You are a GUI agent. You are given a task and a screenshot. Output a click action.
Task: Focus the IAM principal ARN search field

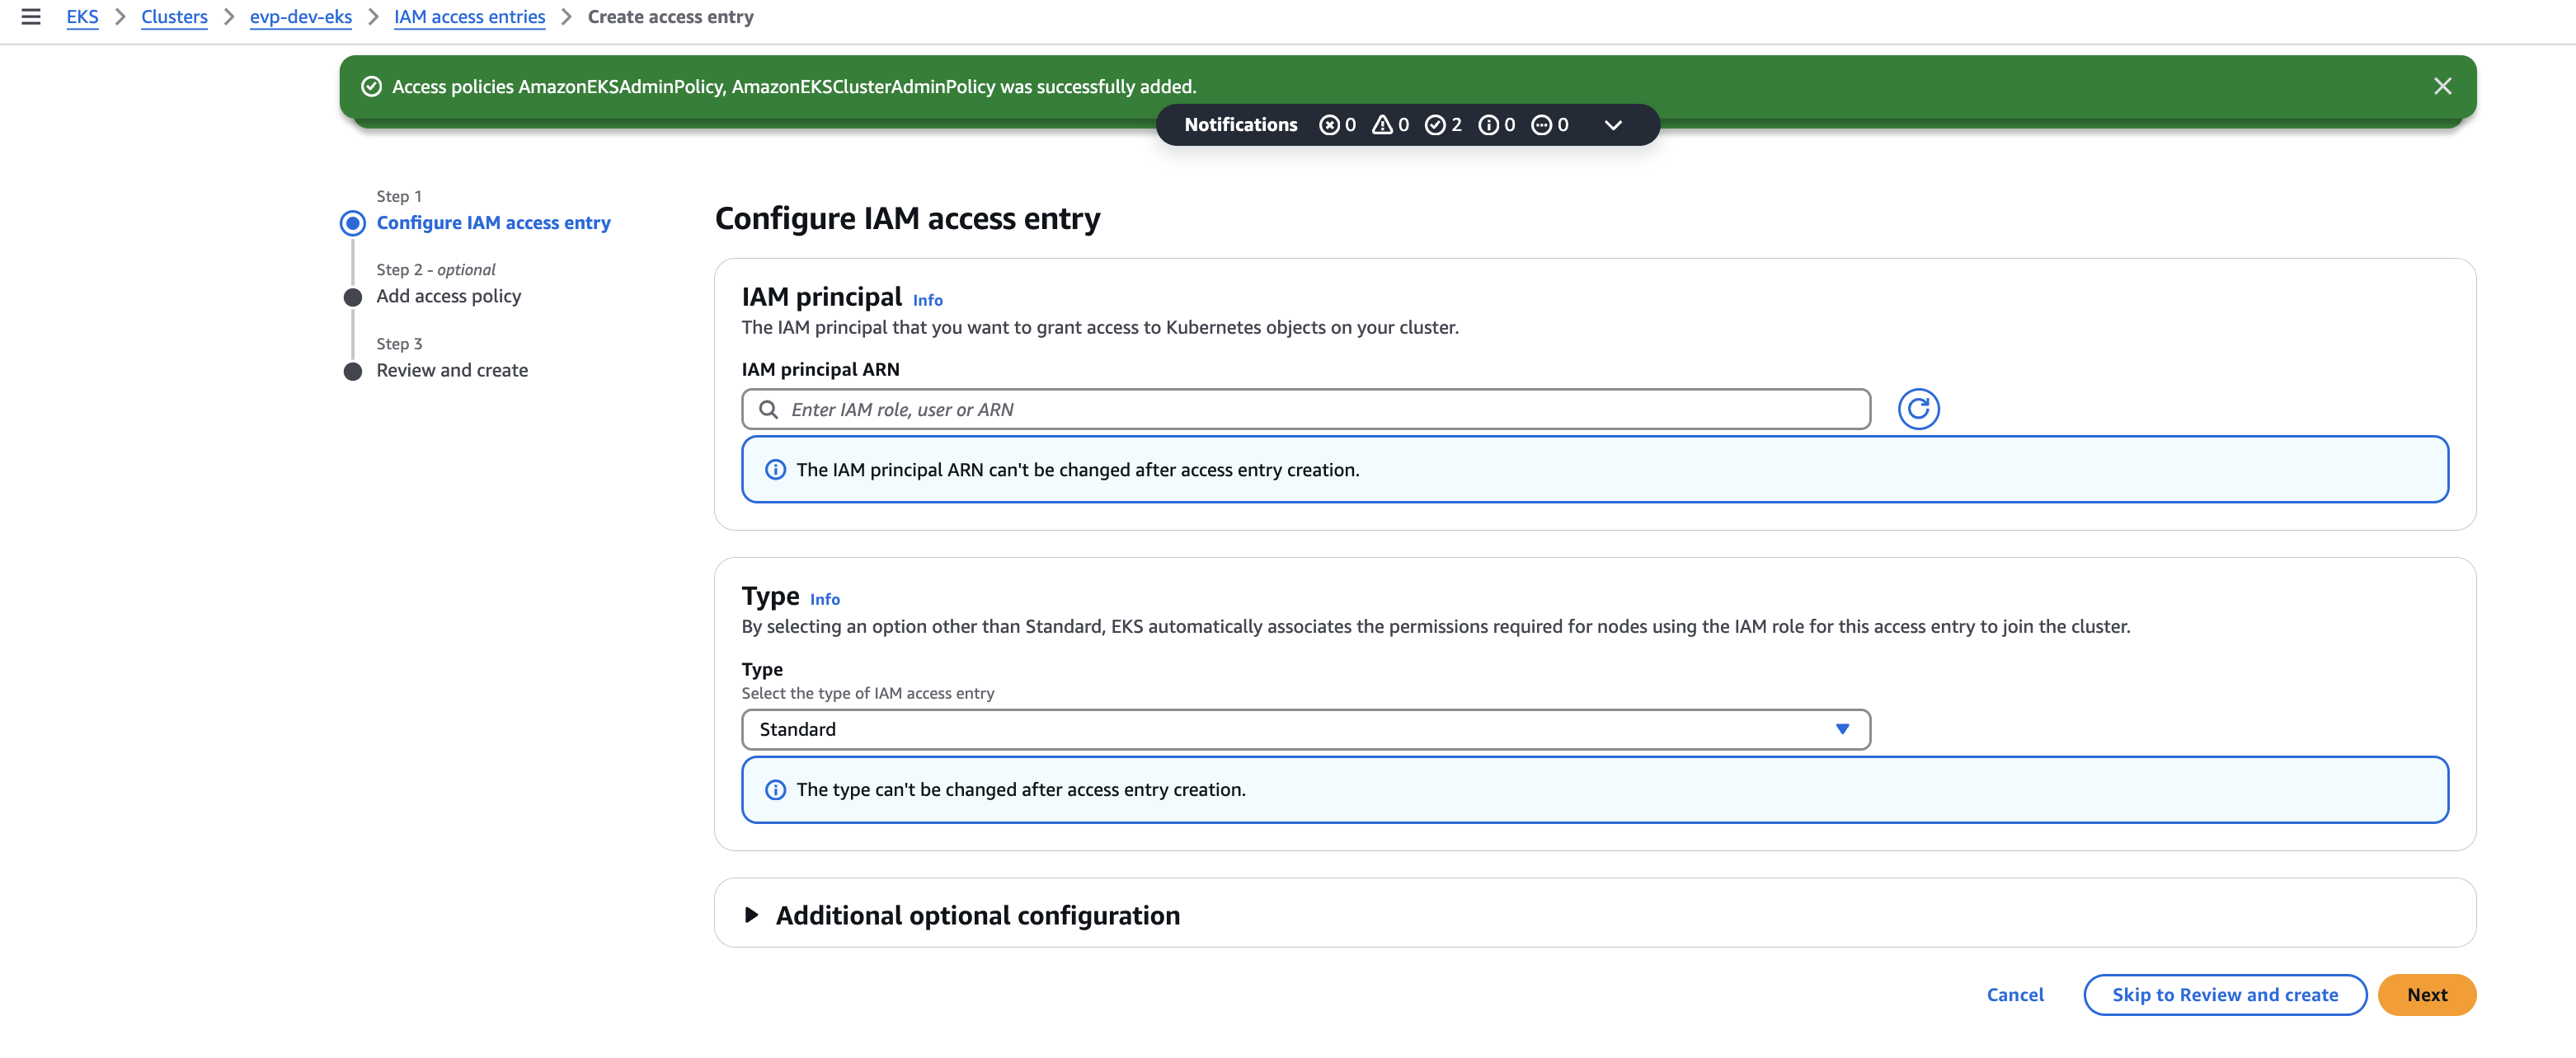1305,410
